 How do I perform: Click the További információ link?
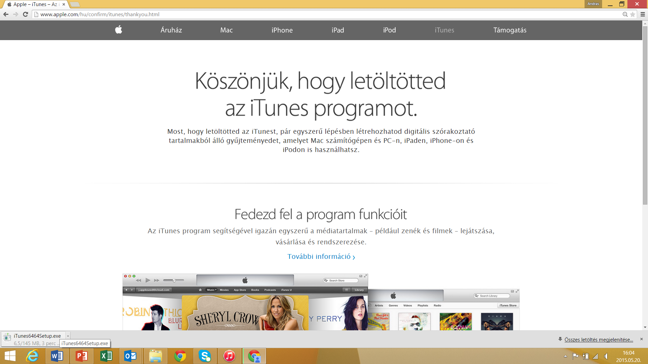(321, 256)
